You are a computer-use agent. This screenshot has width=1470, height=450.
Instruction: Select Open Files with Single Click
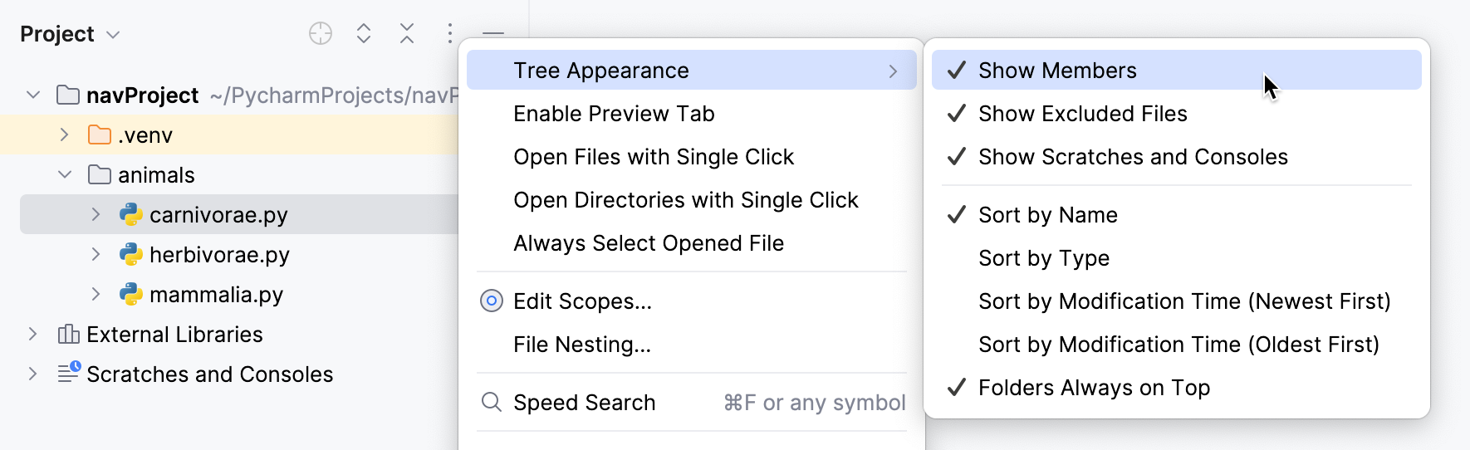tap(654, 157)
